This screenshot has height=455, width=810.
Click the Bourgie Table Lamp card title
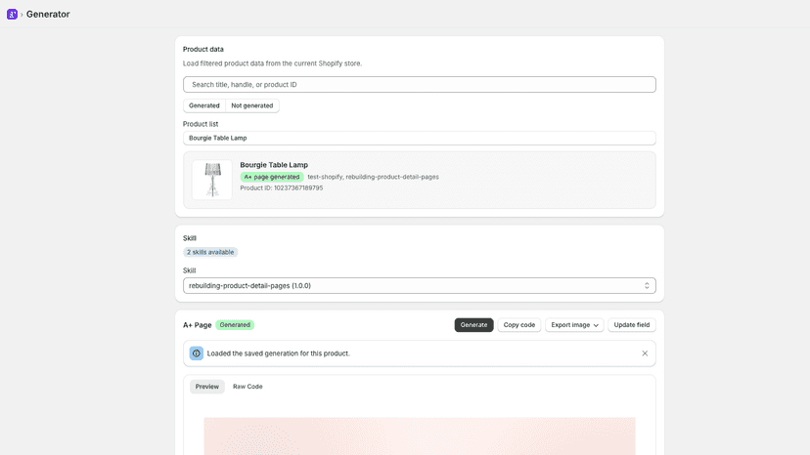click(274, 165)
